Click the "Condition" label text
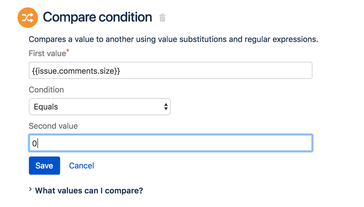Viewport: 364px width, 207px height. [46, 90]
